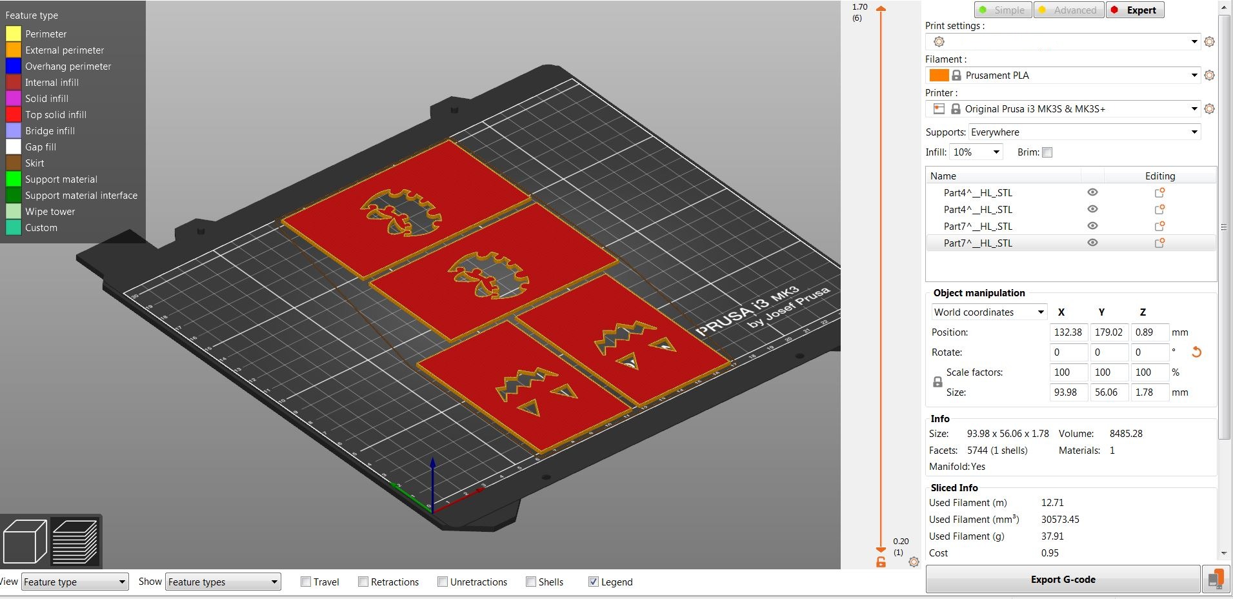Open editing icon for highlighted Part7 row
The height and width of the screenshot is (599, 1233).
[1159, 243]
